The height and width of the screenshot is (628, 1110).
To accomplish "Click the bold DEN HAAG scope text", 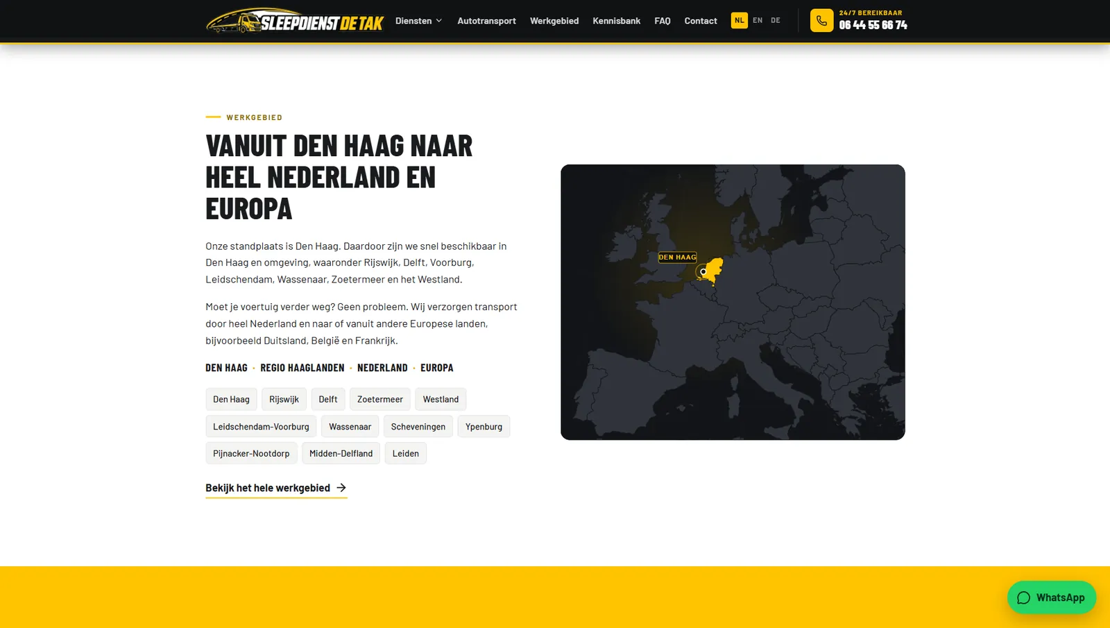I will 226,368.
